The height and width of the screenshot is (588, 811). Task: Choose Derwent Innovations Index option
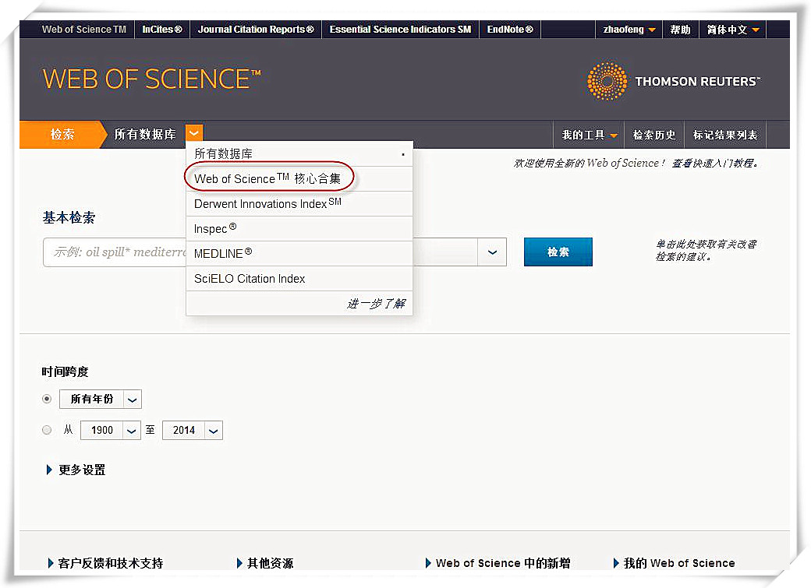point(299,203)
